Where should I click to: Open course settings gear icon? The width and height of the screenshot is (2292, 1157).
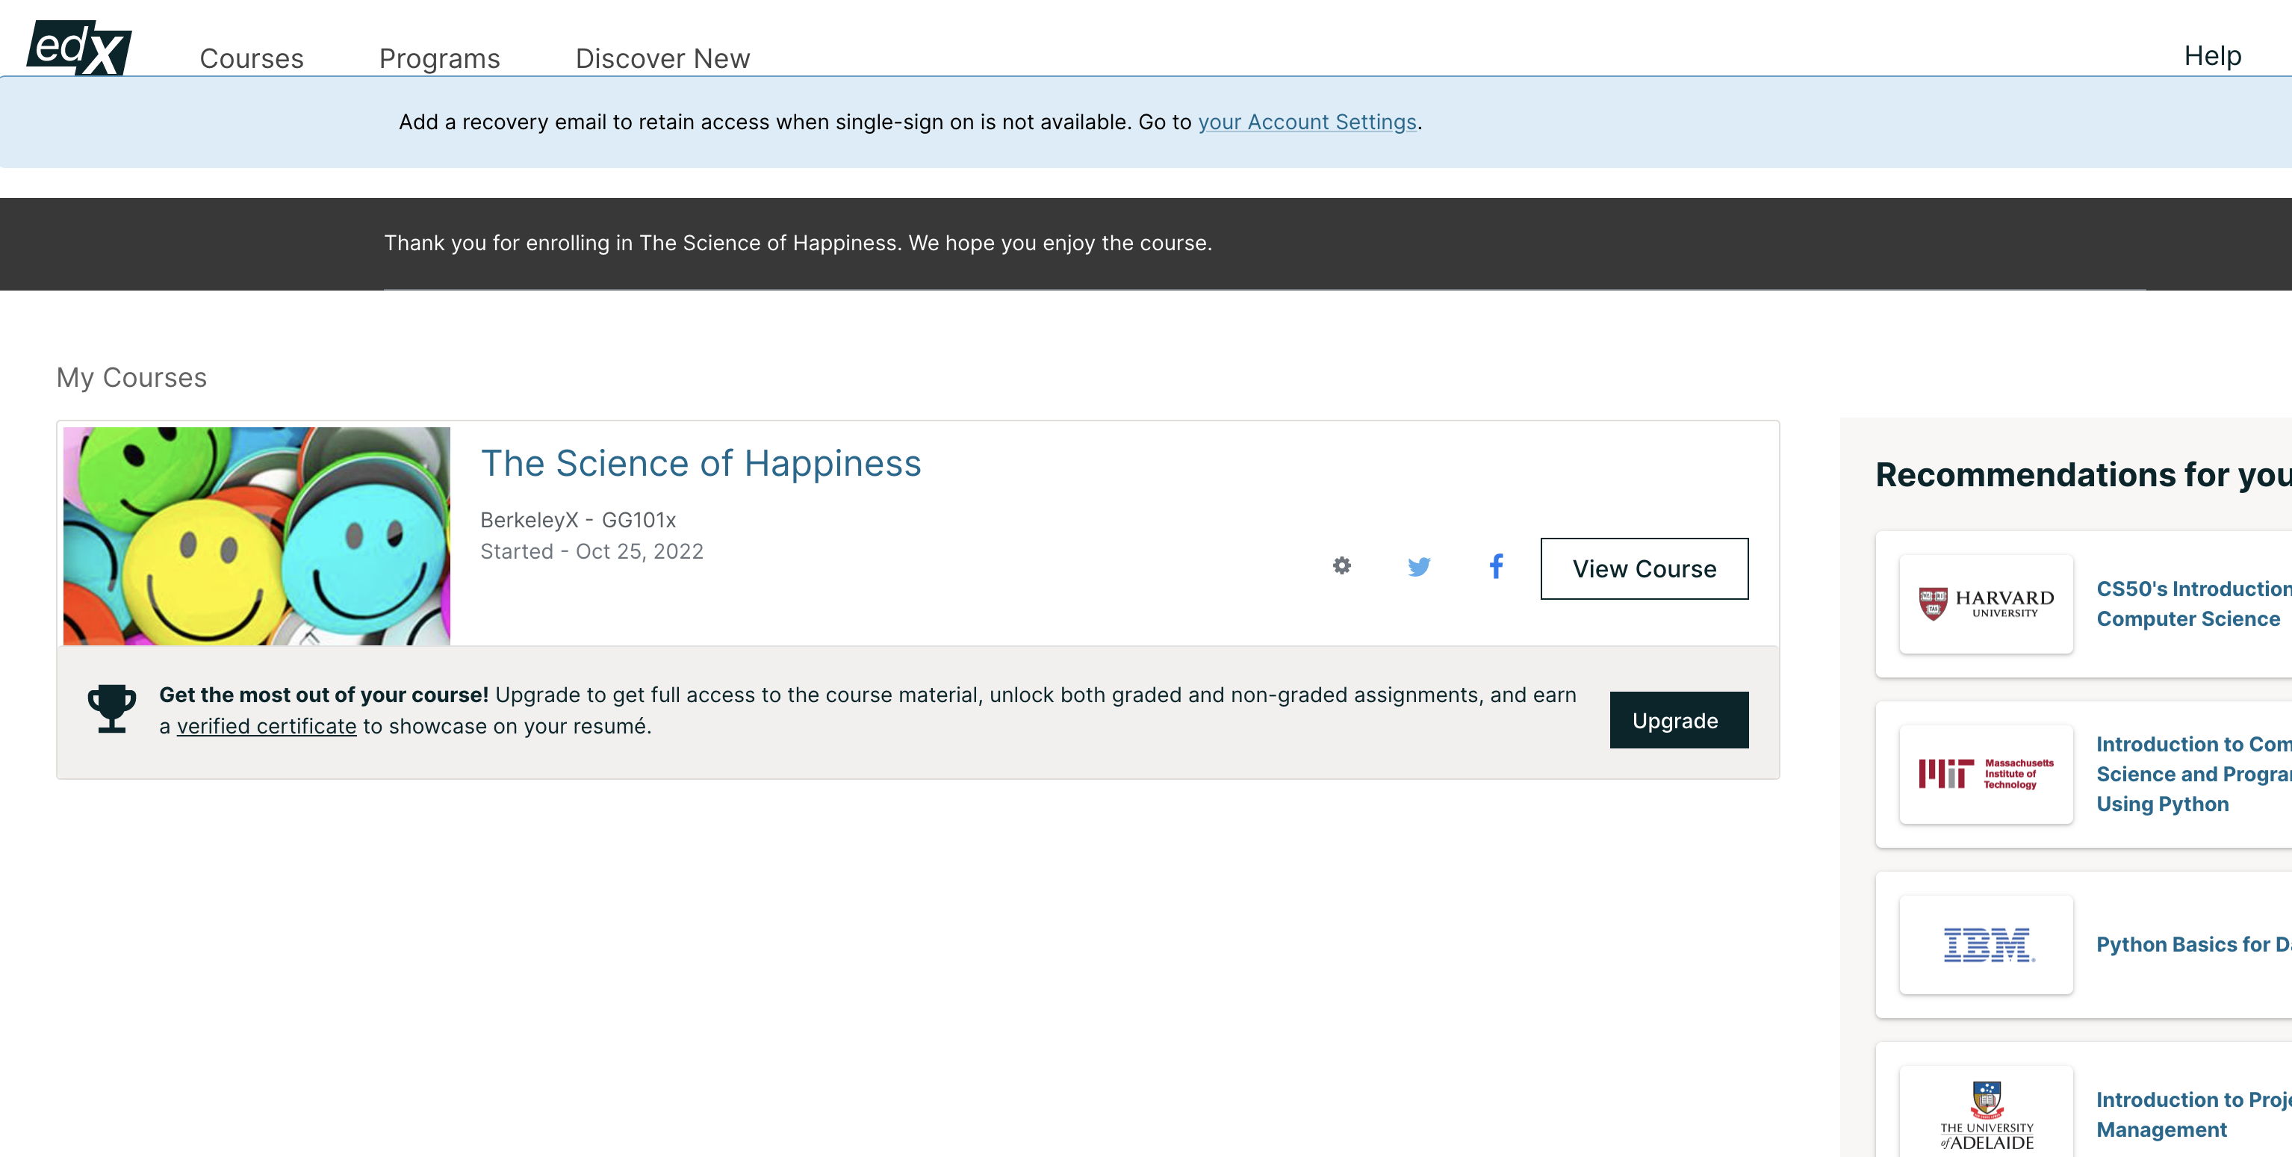click(1341, 566)
